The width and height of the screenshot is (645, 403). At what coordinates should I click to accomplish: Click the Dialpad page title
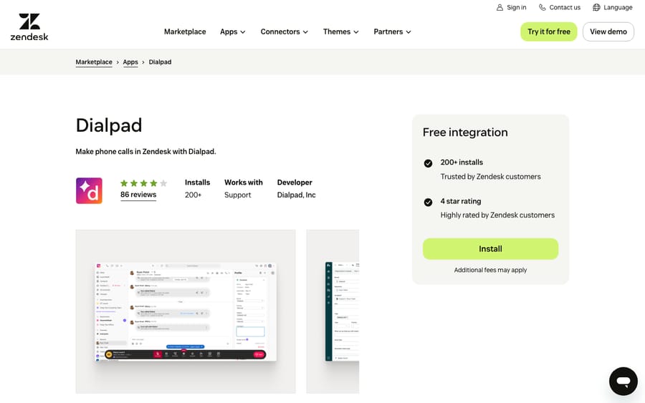point(109,125)
